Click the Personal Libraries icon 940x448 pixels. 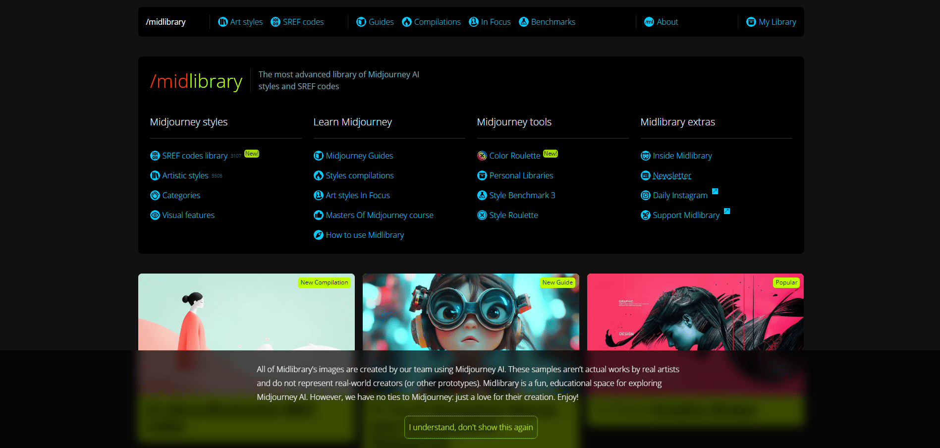pos(482,175)
